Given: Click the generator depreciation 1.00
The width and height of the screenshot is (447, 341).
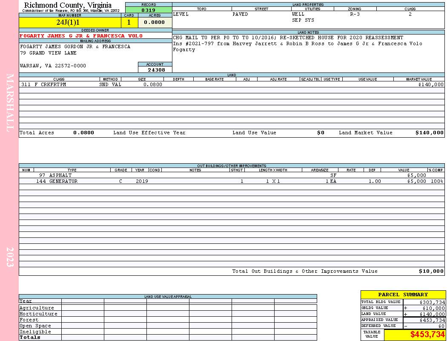Looking at the screenshot, I should [x=375, y=181].
